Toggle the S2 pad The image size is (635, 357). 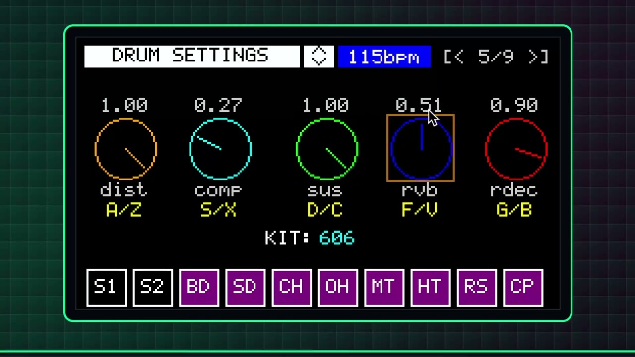point(153,288)
